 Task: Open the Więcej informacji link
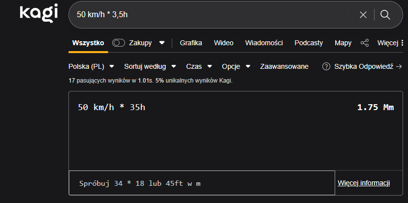364,183
